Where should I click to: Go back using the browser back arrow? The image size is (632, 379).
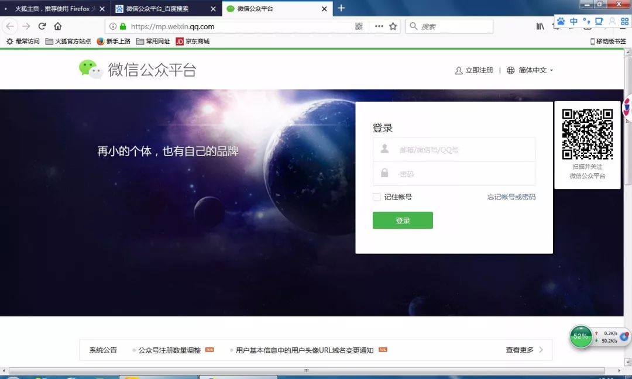pos(10,26)
